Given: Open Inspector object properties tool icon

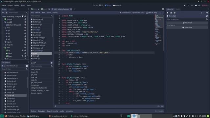Looking at the screenshot, I should 207,16.
